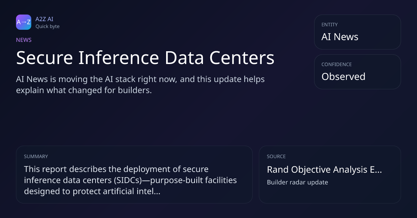417x218 pixels.
Task: Click the CONFIDENCE label text
Action: (x=336, y=64)
